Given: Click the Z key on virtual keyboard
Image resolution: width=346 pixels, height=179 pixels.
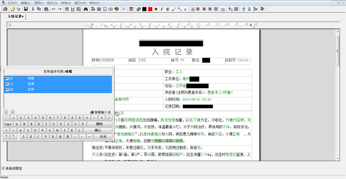Looking at the screenshot, I should (24, 137).
